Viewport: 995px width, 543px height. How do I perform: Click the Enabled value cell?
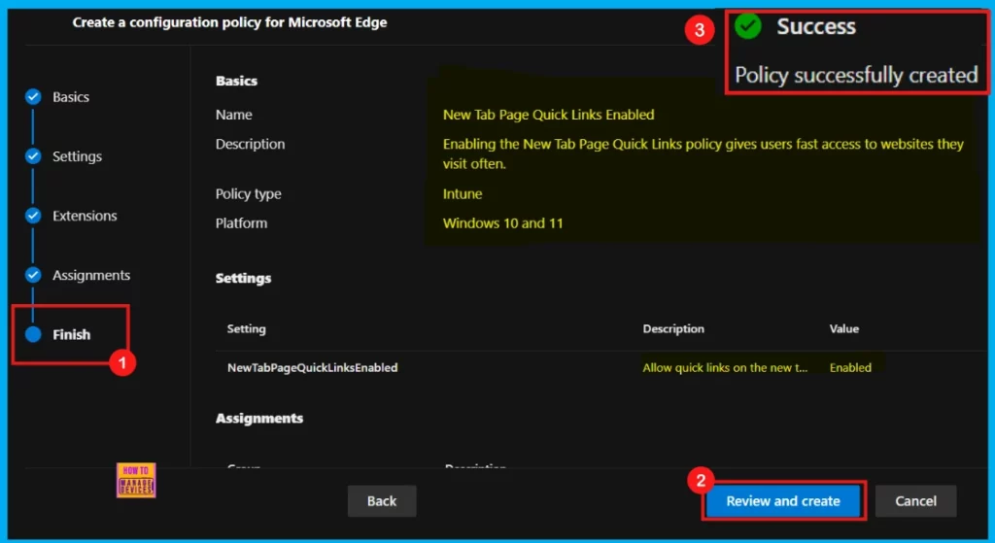pos(850,368)
